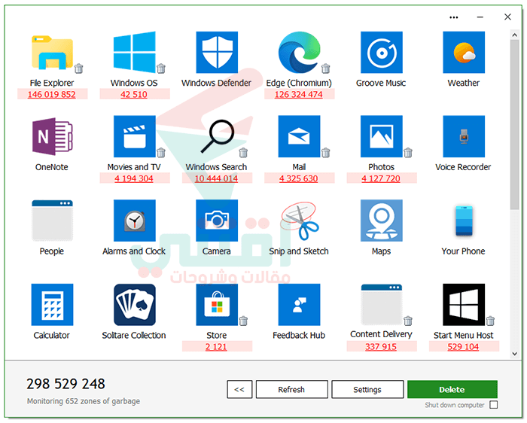This screenshot has width=527, height=423.
Task: Select the Movies and TV icon
Action: 135,136
